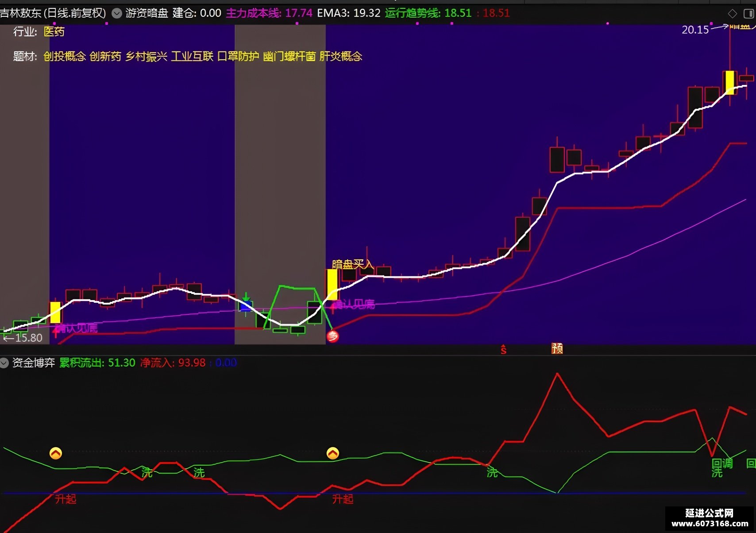The image size is (756, 533).
Task: Select the 工业互联 theme tag
Action: click(192, 56)
